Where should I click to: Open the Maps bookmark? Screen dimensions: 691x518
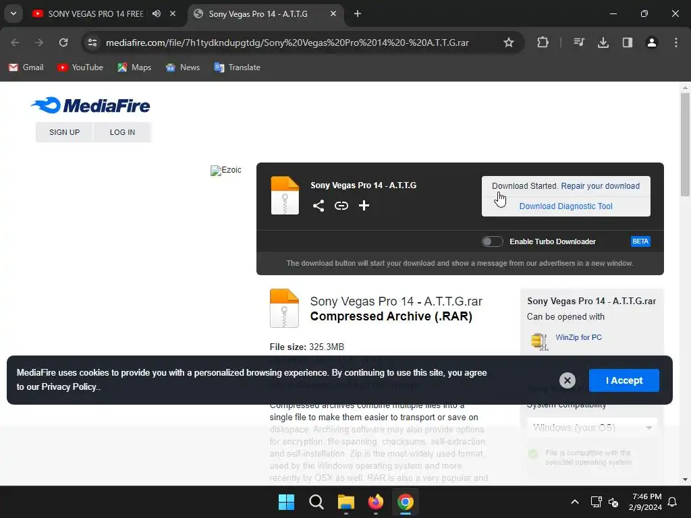tap(134, 67)
